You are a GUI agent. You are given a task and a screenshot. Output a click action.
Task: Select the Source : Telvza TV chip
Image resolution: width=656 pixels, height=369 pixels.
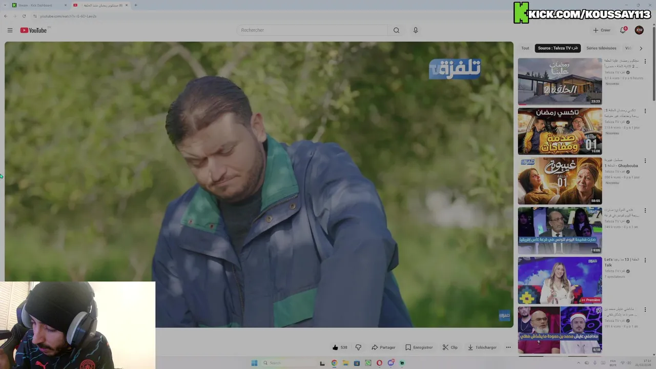[558, 48]
